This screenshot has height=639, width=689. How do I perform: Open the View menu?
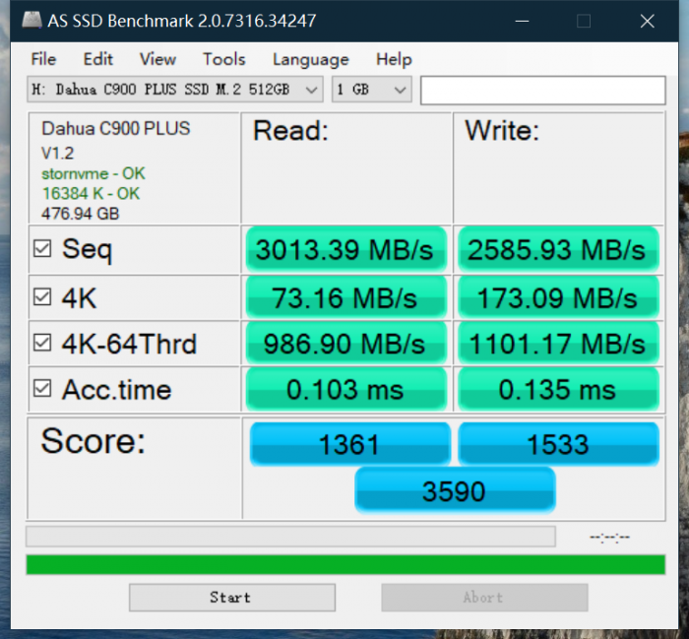(157, 59)
